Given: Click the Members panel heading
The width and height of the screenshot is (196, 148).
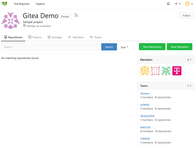Looking at the screenshot, I should tap(146, 60).
